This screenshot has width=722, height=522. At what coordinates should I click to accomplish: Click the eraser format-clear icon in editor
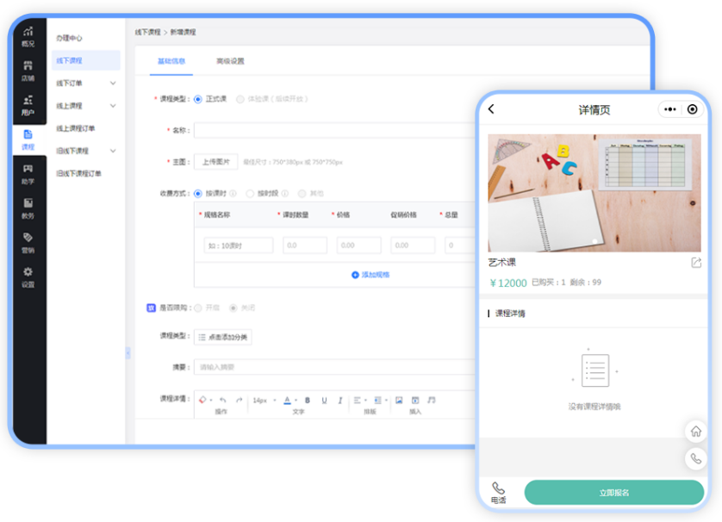(202, 400)
